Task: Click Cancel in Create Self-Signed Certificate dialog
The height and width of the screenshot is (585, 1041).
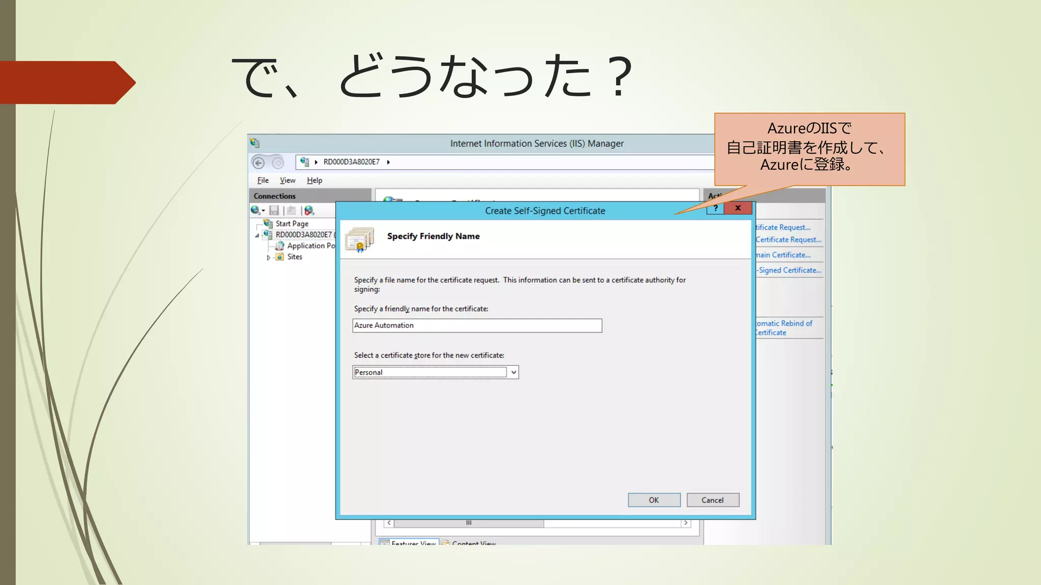Action: [713, 500]
